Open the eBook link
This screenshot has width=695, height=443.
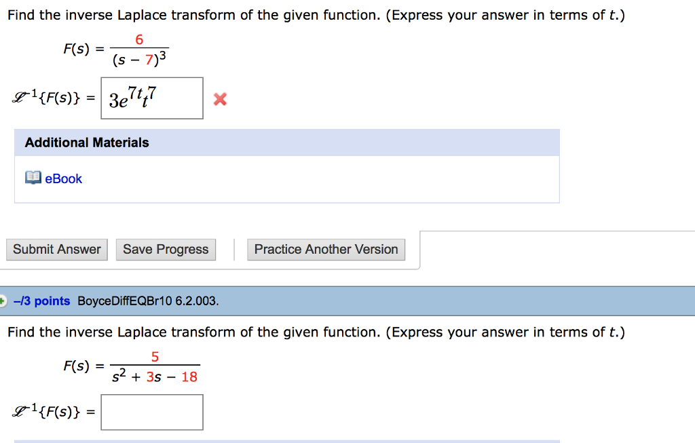[63, 178]
